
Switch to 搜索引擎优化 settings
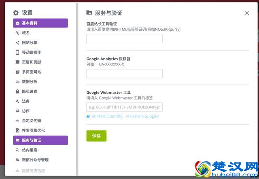coord(40,131)
